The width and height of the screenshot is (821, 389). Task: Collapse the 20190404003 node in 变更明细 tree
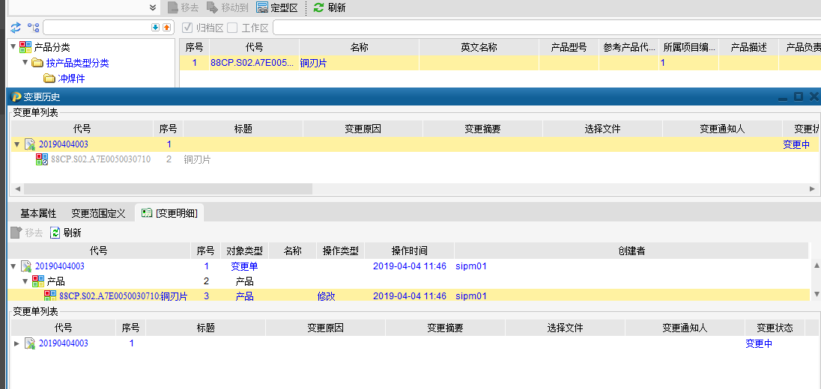[x=13, y=266]
